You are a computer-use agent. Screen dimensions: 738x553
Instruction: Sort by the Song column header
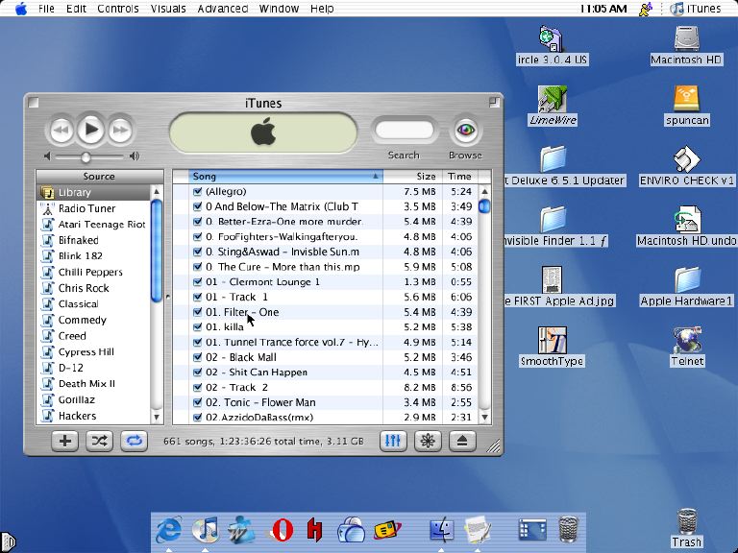(x=286, y=177)
